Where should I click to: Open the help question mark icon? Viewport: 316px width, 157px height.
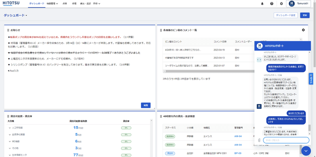272,4
